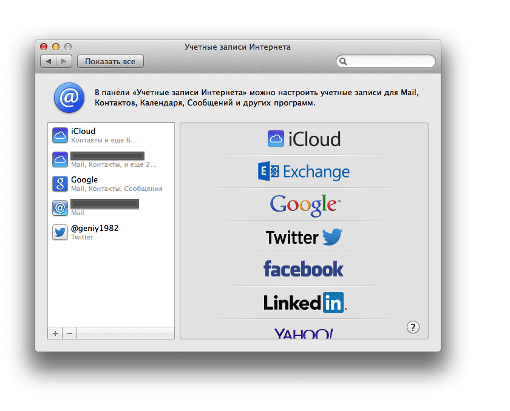Click the blue @ Internet Accounts icon
This screenshot has width=510, height=411.
coord(69,98)
